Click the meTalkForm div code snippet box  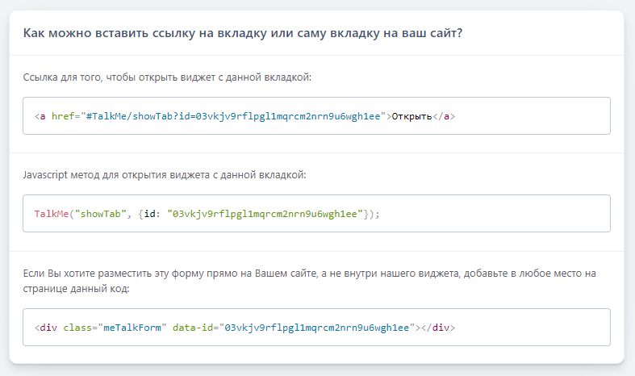(x=316, y=328)
